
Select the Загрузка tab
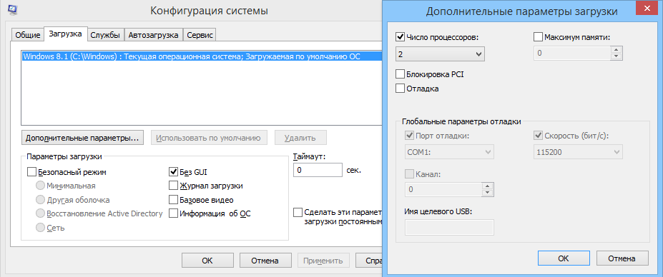coord(66,34)
